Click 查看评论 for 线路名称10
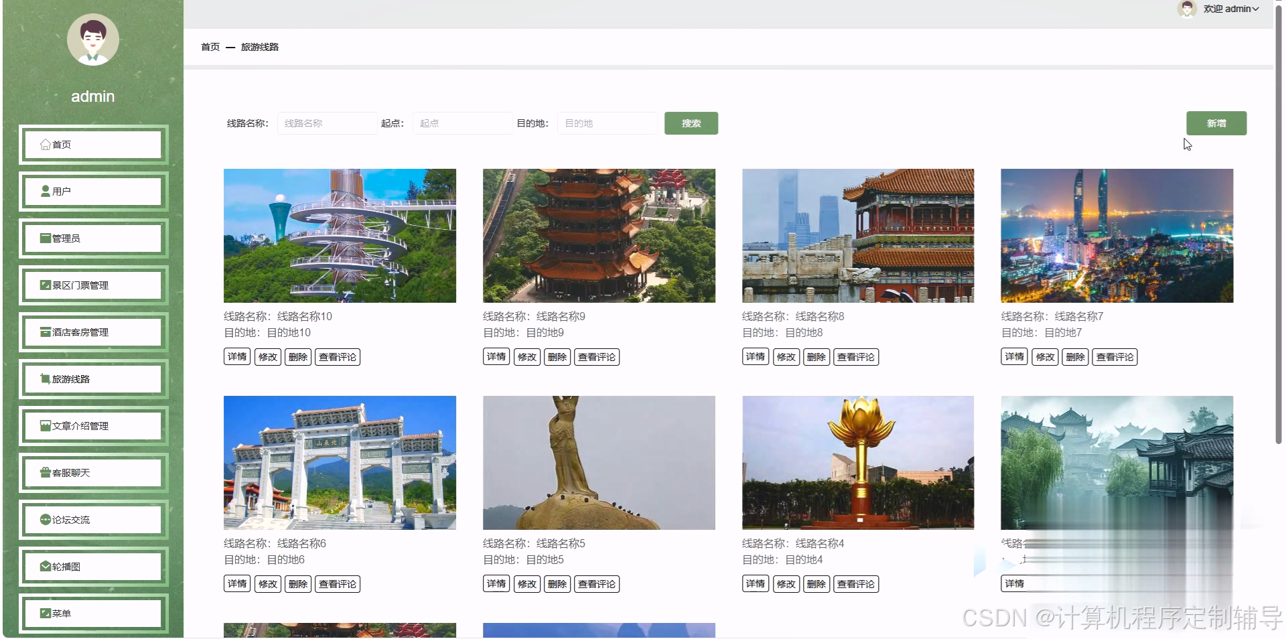This screenshot has width=1286, height=639. tap(338, 357)
